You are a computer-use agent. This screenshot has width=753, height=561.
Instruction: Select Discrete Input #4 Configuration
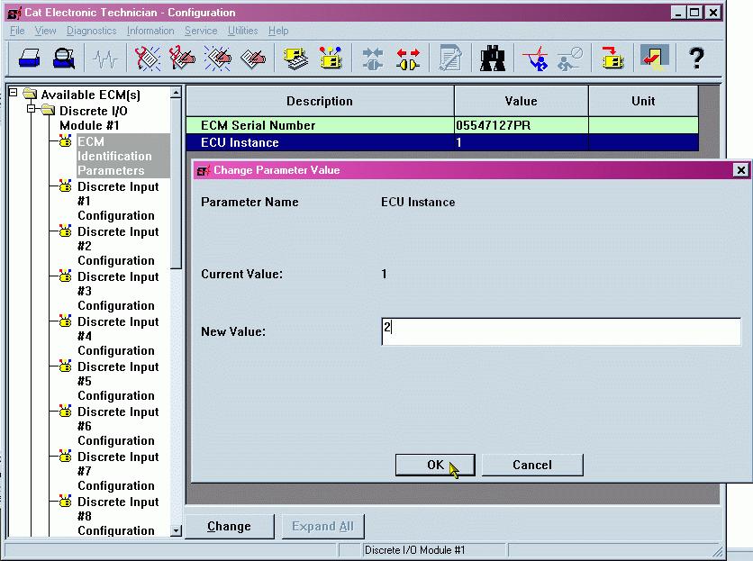point(116,336)
